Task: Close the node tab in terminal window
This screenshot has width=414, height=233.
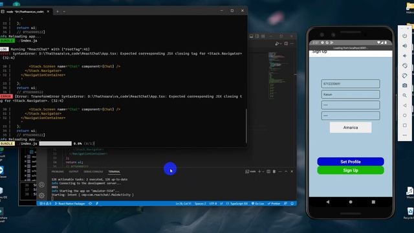Action: (48, 12)
